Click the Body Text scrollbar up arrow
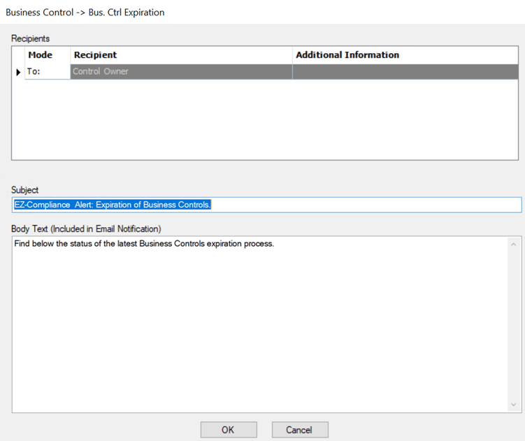 pyautogui.click(x=514, y=245)
